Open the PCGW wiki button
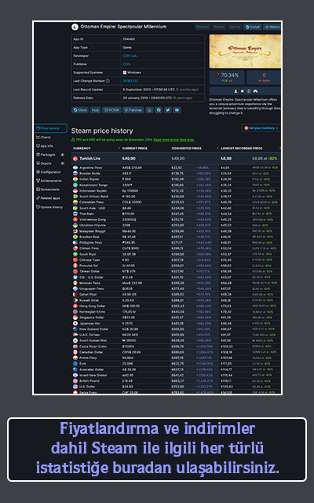 pos(111,110)
